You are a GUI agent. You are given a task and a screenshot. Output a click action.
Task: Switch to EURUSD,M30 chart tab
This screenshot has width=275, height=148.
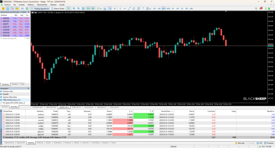[x=37, y=107]
